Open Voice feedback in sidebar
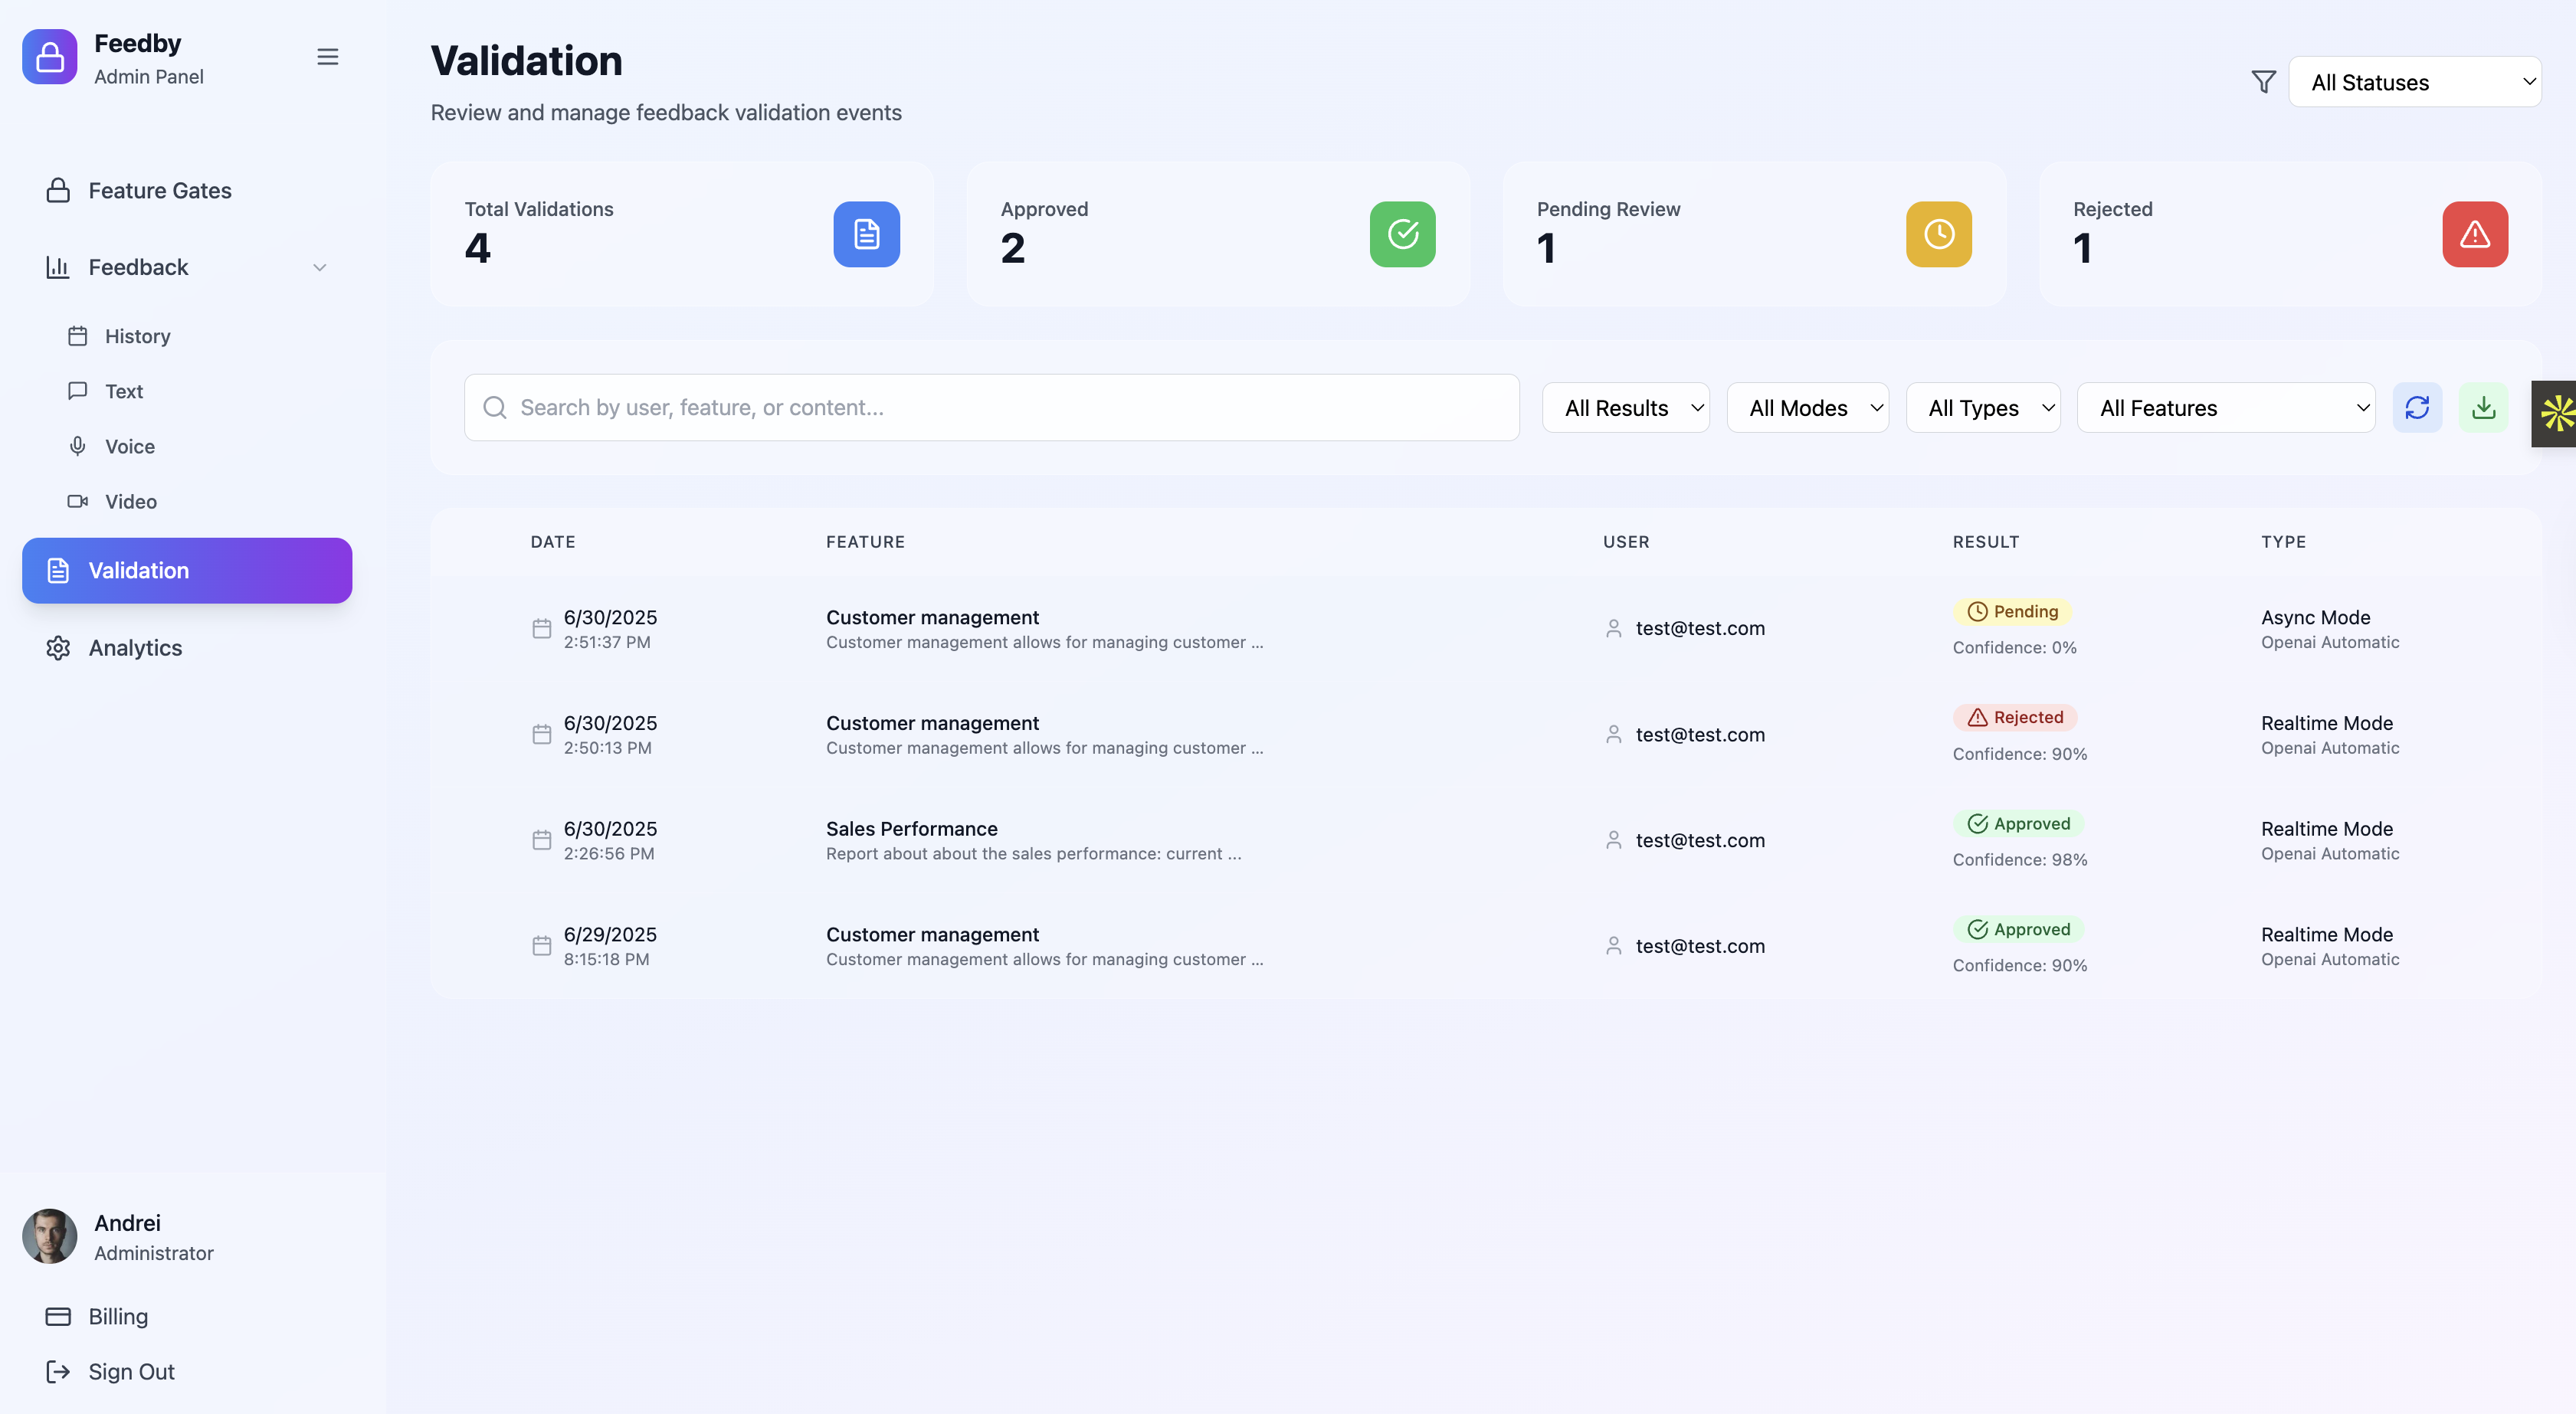 (x=130, y=446)
